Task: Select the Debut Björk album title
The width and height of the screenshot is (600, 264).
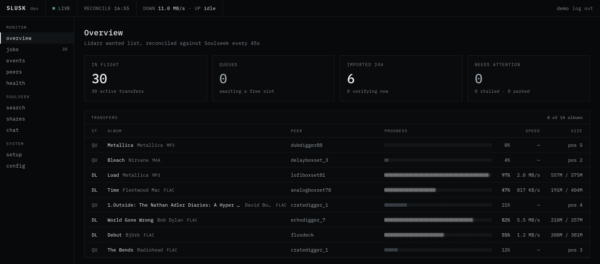Action: pos(115,235)
